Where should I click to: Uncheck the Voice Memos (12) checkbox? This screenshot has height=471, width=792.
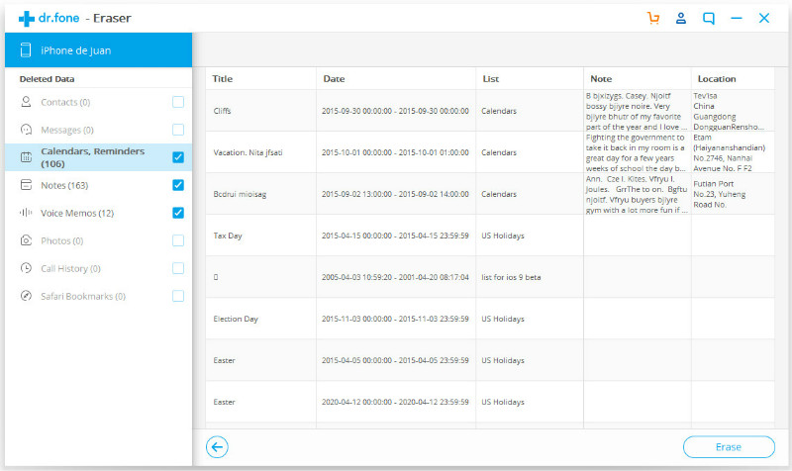(178, 213)
